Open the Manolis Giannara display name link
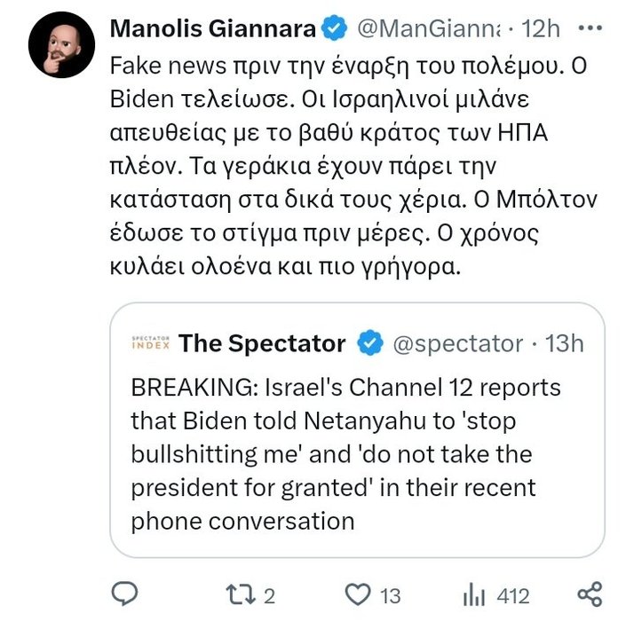This screenshot has width=634, height=621. coord(213,29)
